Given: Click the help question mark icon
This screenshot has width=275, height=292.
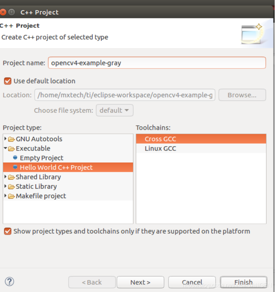Looking at the screenshot, I should click(x=9, y=281).
